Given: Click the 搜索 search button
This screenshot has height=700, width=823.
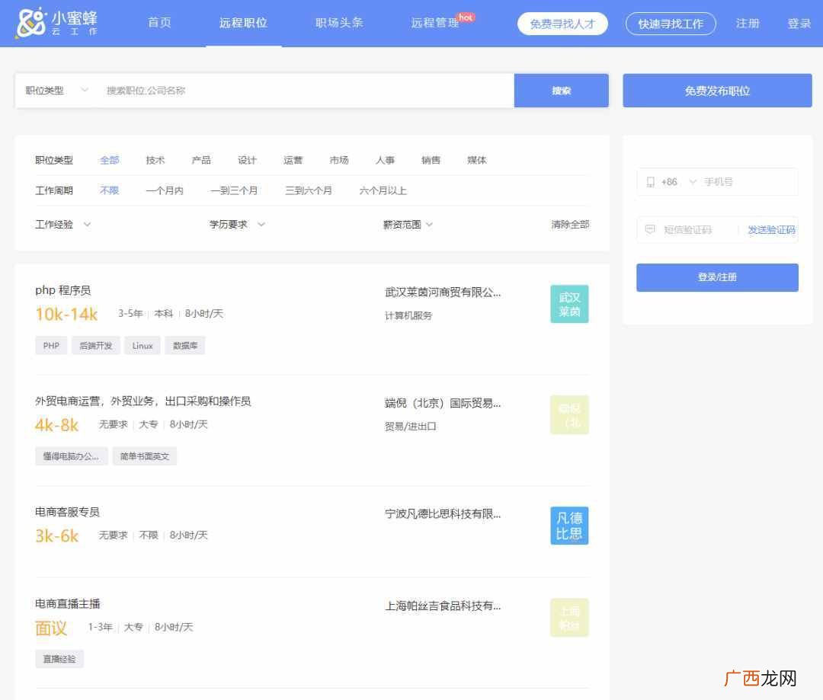Looking at the screenshot, I should tap(561, 90).
